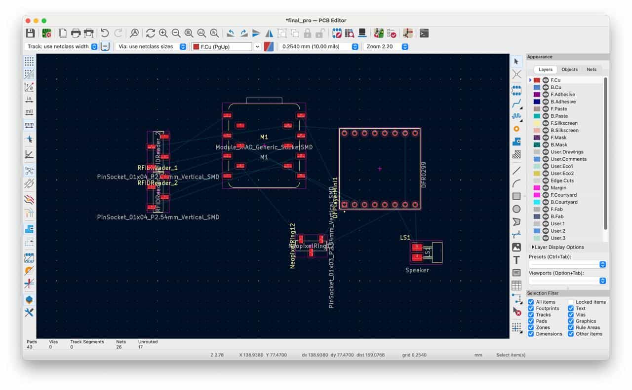Open Board Setup from the toolbar
632x390 pixels.
click(x=47, y=33)
